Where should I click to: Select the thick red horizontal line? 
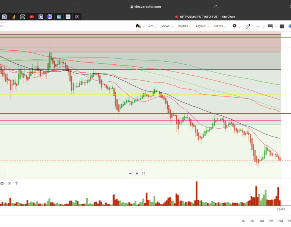(x=145, y=37)
